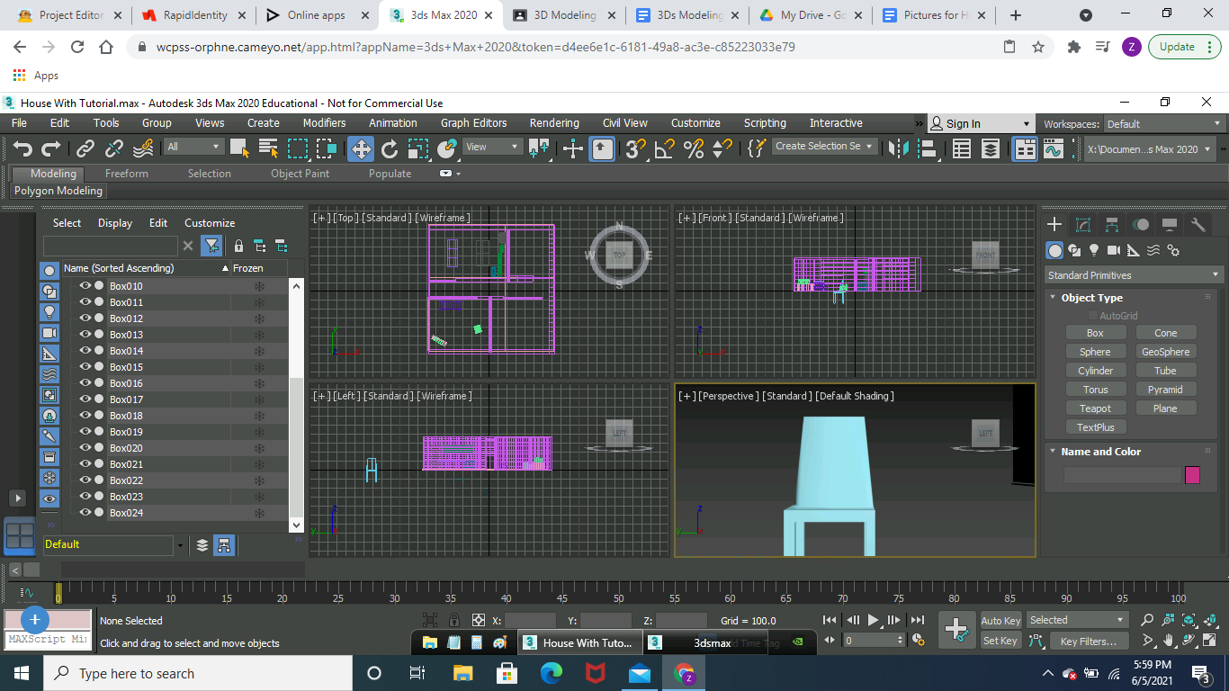Click the Select and Place tool
Viewport: 1229px width, 691px height.
coord(447,148)
